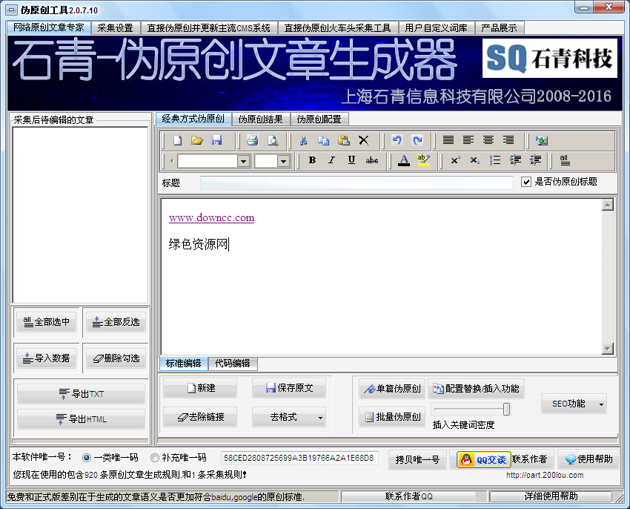630x509 pixels.
Task: Open the font size dropdown
Action: (x=283, y=161)
